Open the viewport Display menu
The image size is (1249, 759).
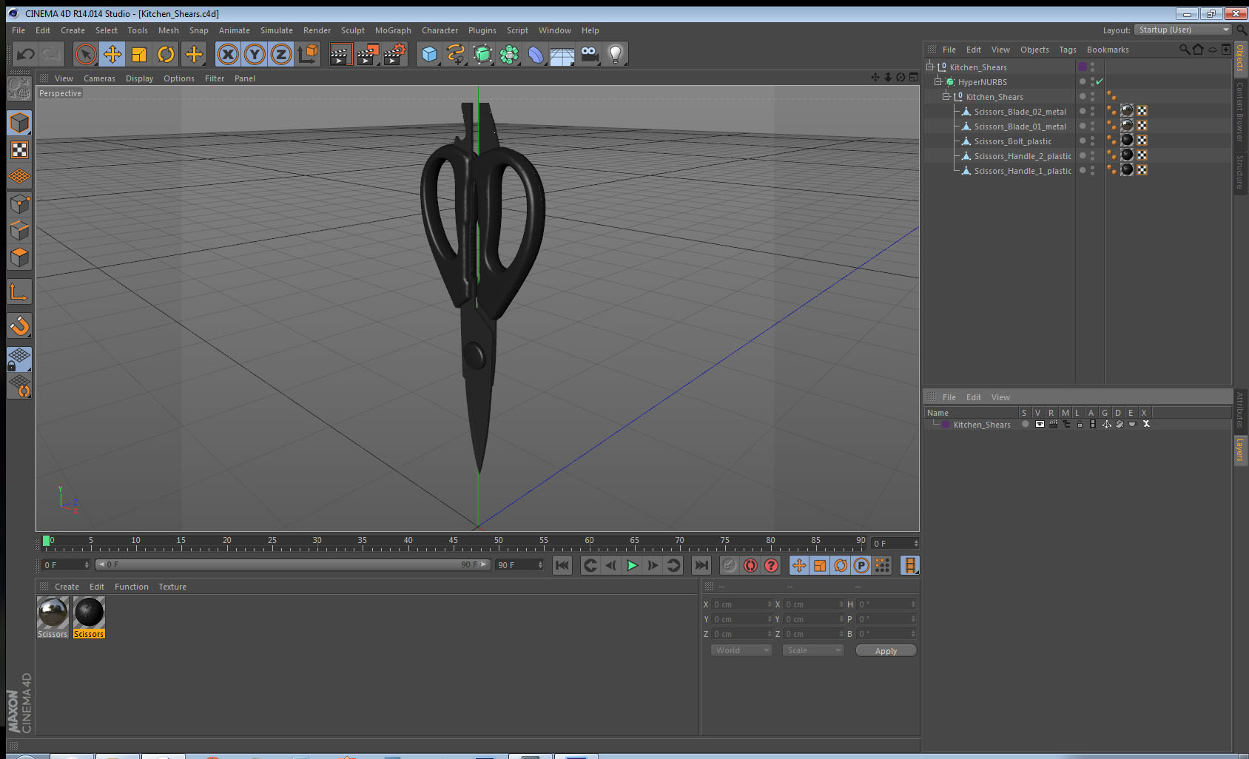139,78
